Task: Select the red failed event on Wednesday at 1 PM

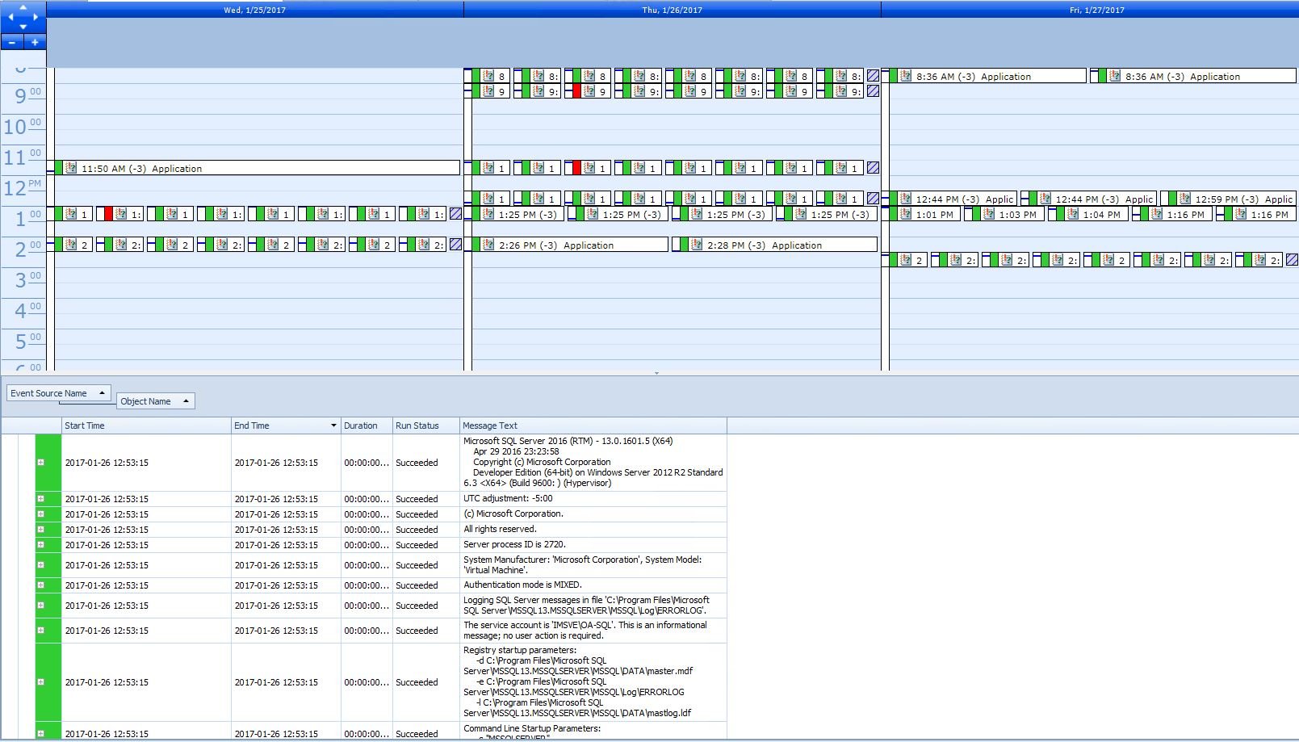Action: [x=119, y=214]
